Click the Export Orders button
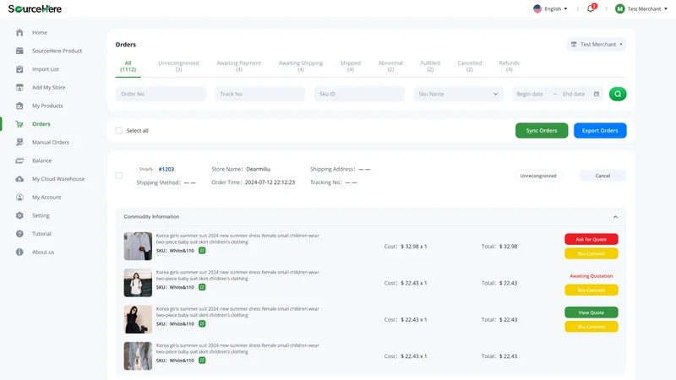This screenshot has height=380, width=676. (x=600, y=131)
